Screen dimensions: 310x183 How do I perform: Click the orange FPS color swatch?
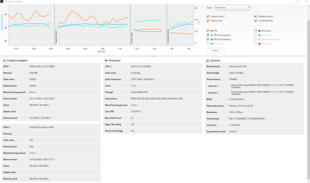(x=212, y=31)
